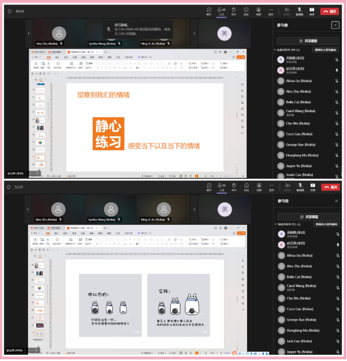Close the 参与者 panel in the top window

[335, 25]
